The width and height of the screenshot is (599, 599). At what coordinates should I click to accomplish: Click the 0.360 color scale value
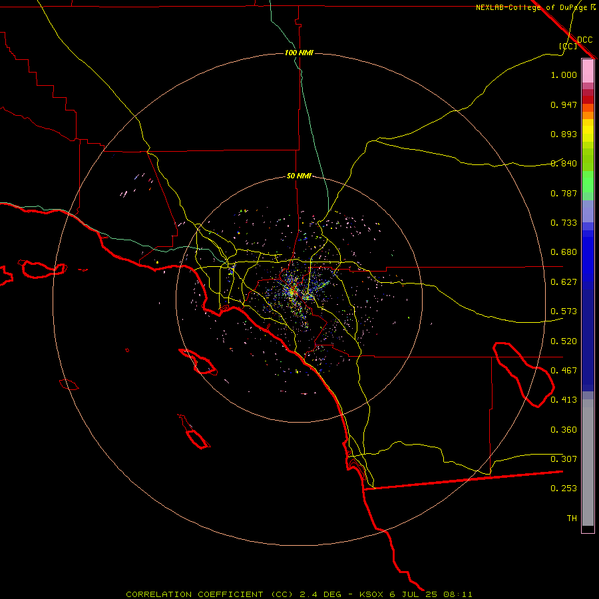(564, 430)
